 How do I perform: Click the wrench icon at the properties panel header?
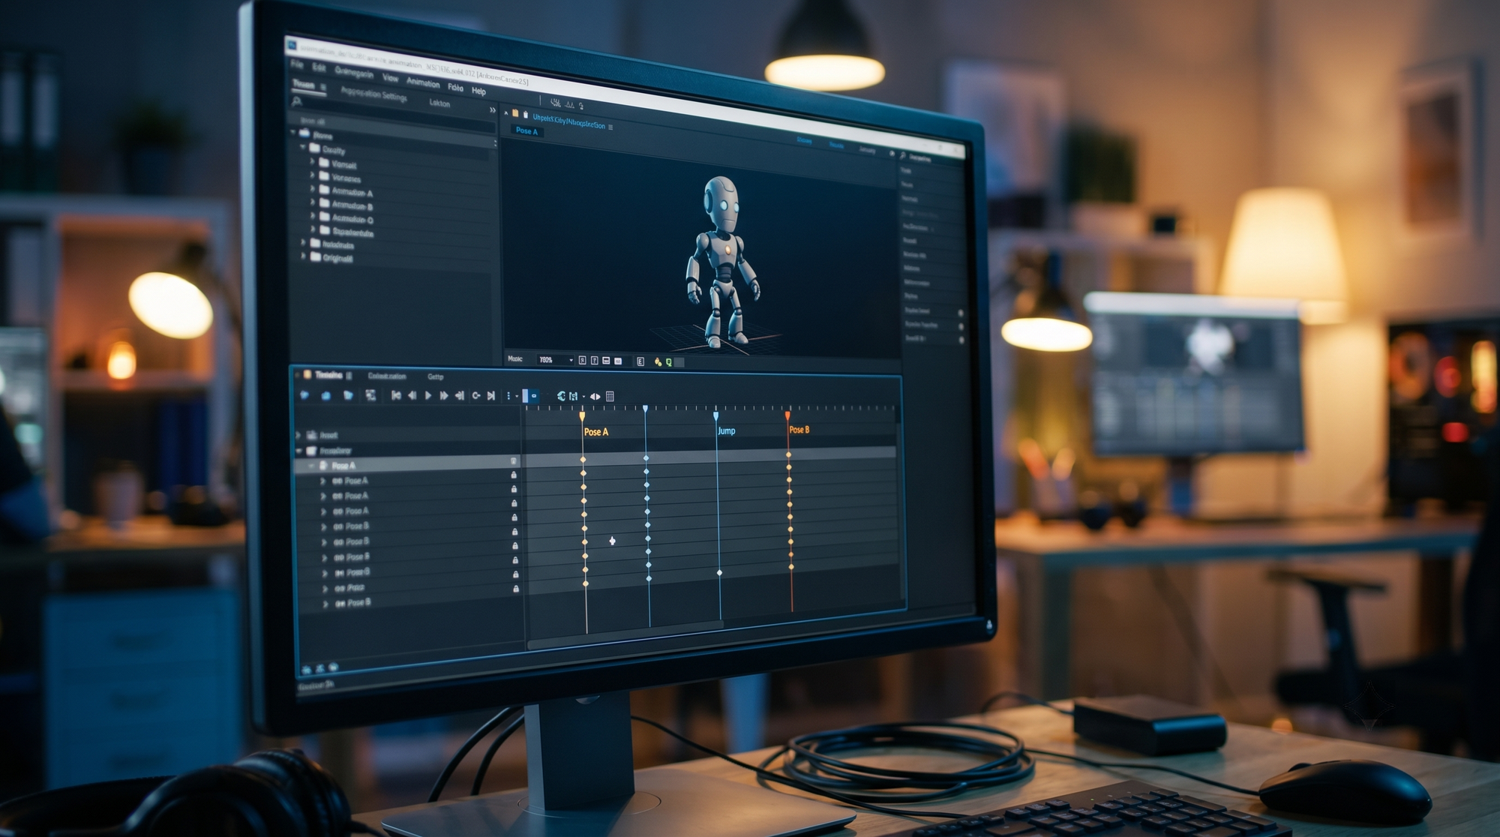903,156
